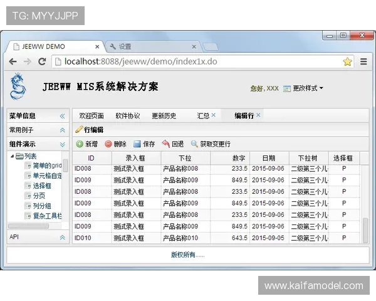
Task: Click the 版权所有 footer link
Action: pyautogui.click(x=188, y=255)
